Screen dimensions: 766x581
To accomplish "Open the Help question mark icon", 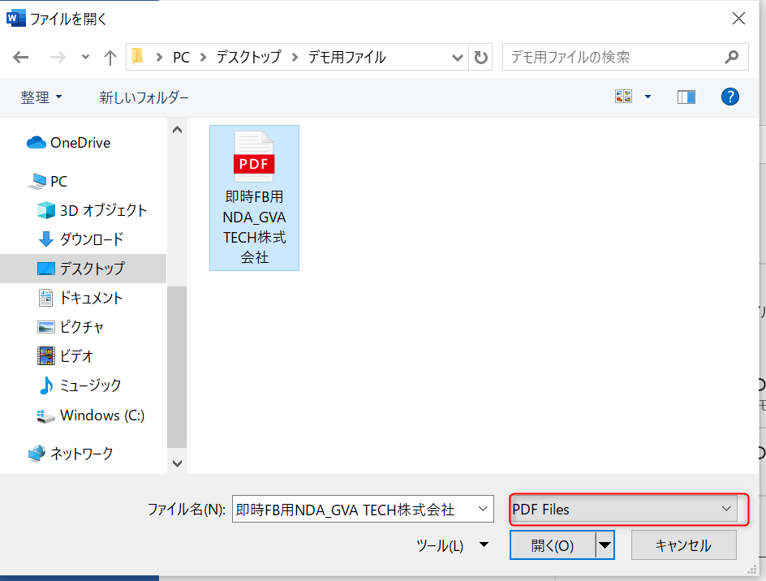I will point(730,97).
